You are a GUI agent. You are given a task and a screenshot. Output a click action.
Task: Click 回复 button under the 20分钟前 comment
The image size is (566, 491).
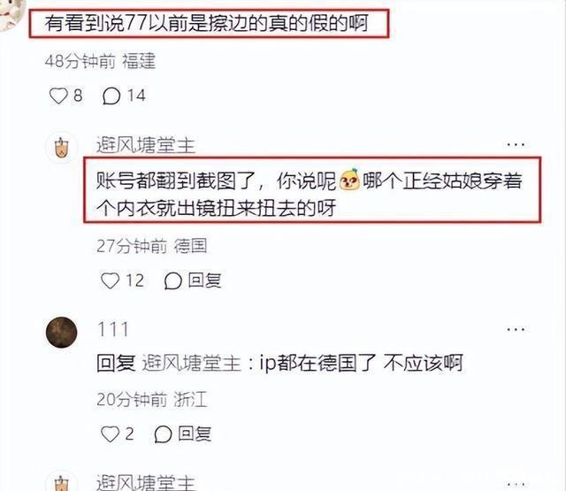point(195,434)
